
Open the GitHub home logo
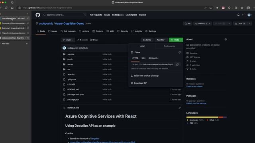(x=38, y=15)
